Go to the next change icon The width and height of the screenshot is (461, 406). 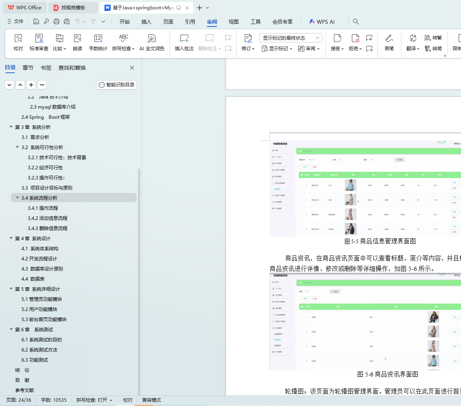[369, 49]
